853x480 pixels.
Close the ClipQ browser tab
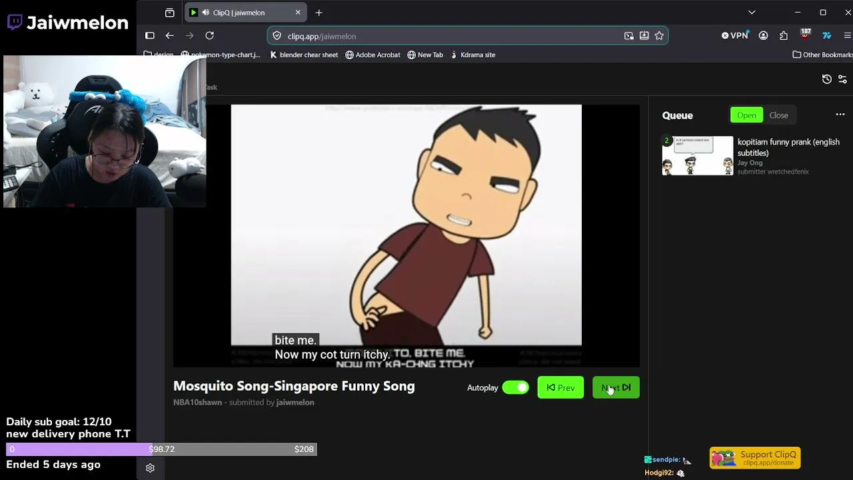coord(298,13)
